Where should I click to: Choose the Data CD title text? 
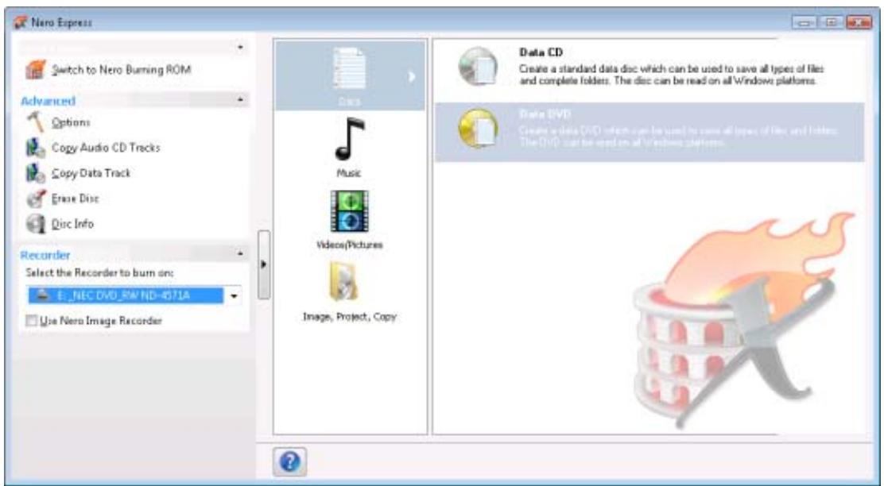(541, 52)
